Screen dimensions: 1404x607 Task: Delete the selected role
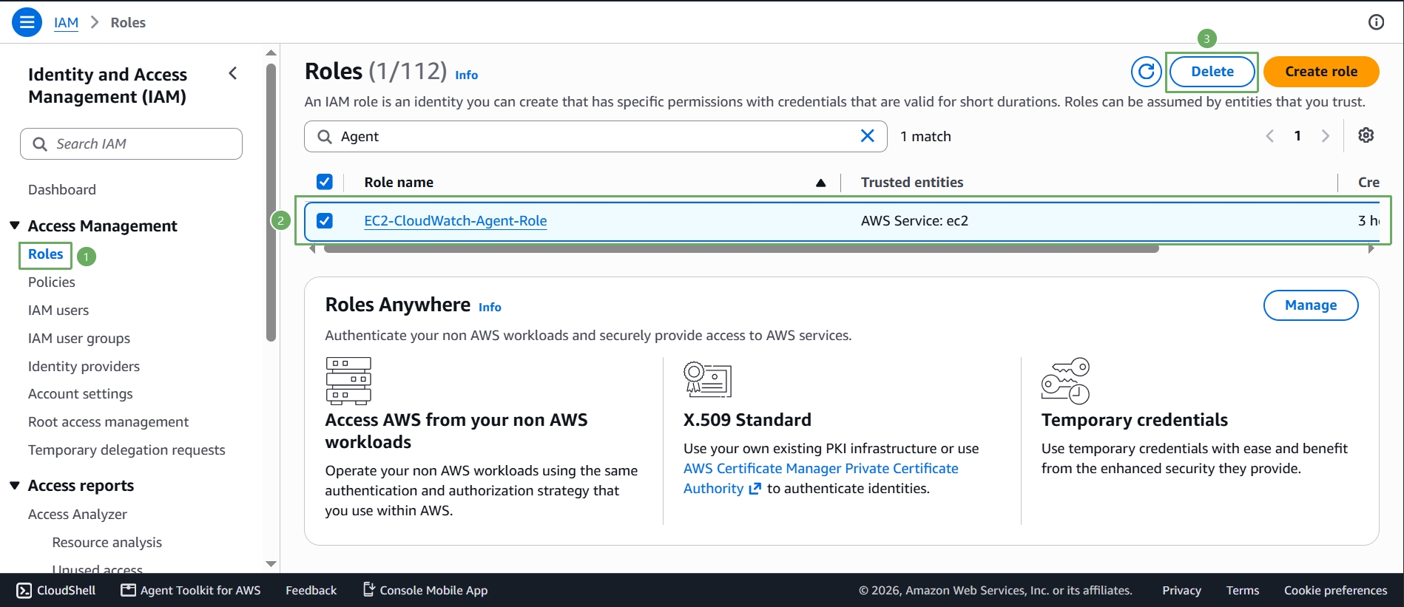[1212, 72]
